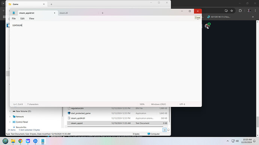Open the clock showing 10:20 AM
This screenshot has width=259, height=145.
pyautogui.click(x=247, y=141)
